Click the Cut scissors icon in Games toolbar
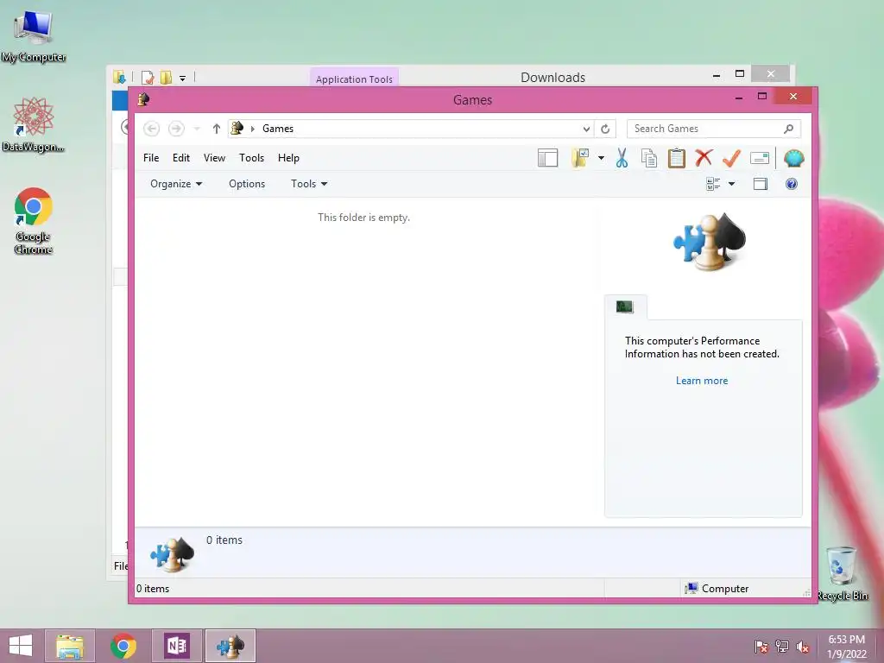Viewport: 884px width, 663px height. 622,159
